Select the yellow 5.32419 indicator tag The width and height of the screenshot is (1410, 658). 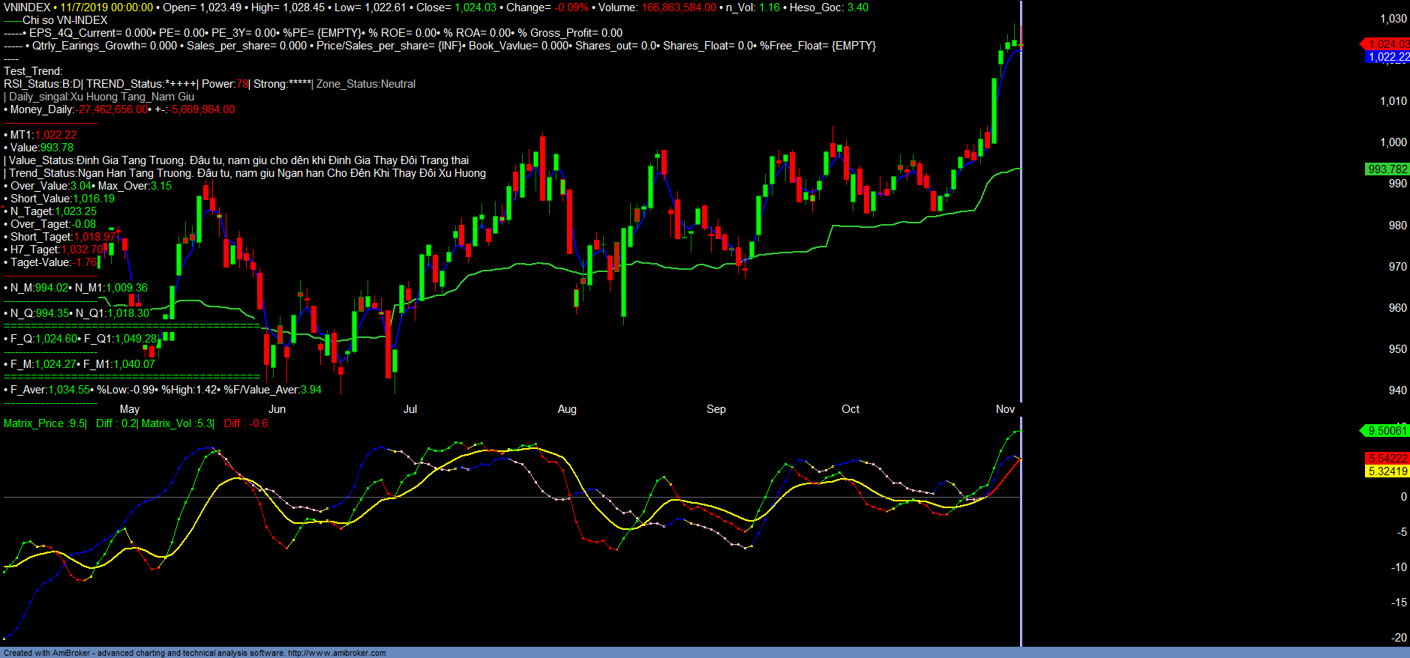pyautogui.click(x=1387, y=471)
